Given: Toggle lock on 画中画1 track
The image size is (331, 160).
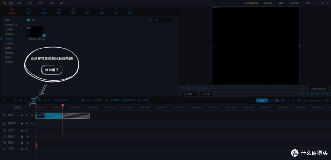Looking at the screenshot, I should (x=22, y=123).
